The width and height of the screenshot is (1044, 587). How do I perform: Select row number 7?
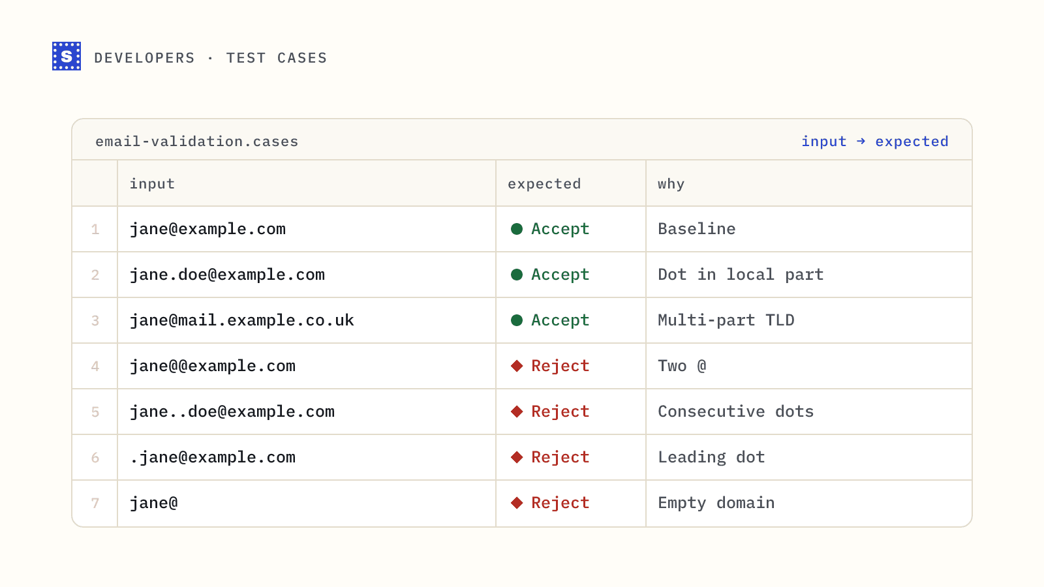pos(95,503)
